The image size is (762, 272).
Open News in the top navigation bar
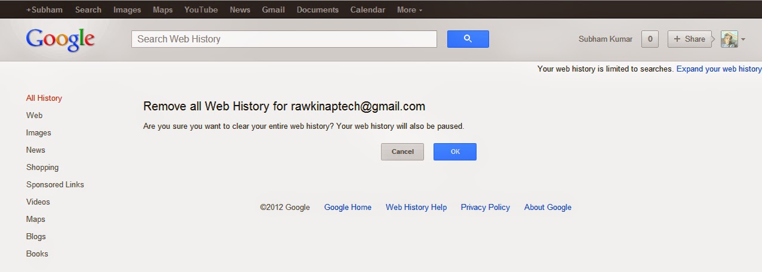coord(240,10)
